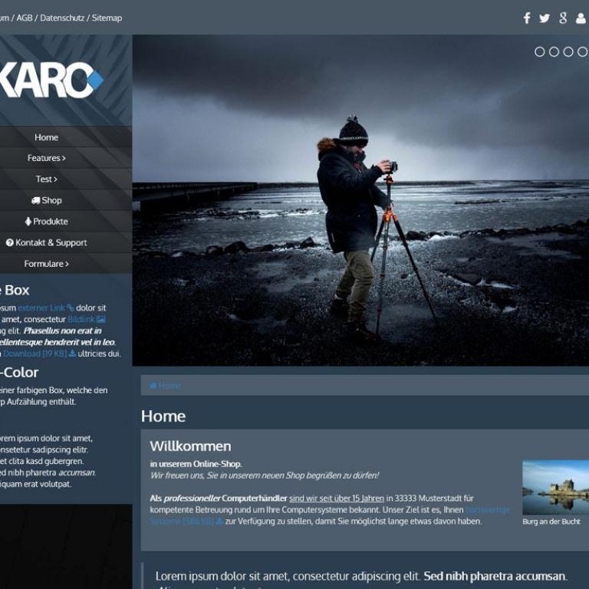Expand the Features submenu

pos(46,158)
